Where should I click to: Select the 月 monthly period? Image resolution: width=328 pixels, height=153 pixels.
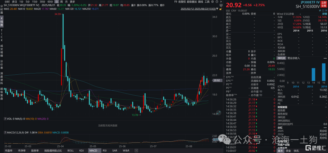click(66, 2)
